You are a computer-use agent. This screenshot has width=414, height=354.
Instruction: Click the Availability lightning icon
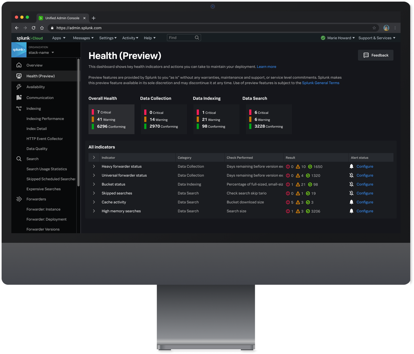coord(19,87)
